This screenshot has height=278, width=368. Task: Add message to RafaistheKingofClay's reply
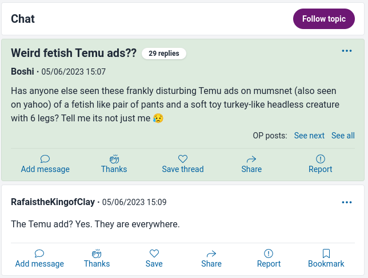(39, 254)
